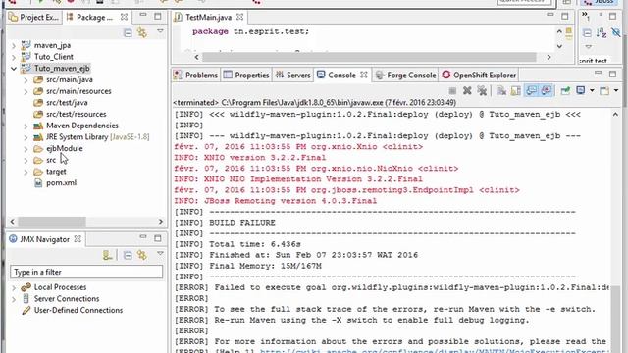Open the Display Selected Console icon
The height and width of the screenshot is (353, 628).
[x=581, y=91]
